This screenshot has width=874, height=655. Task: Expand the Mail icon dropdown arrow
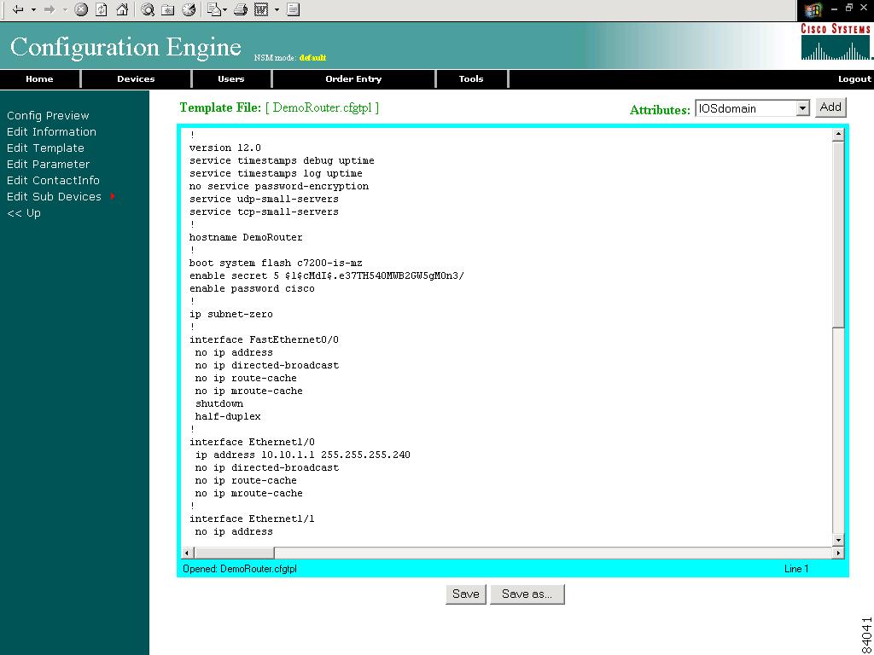(224, 10)
